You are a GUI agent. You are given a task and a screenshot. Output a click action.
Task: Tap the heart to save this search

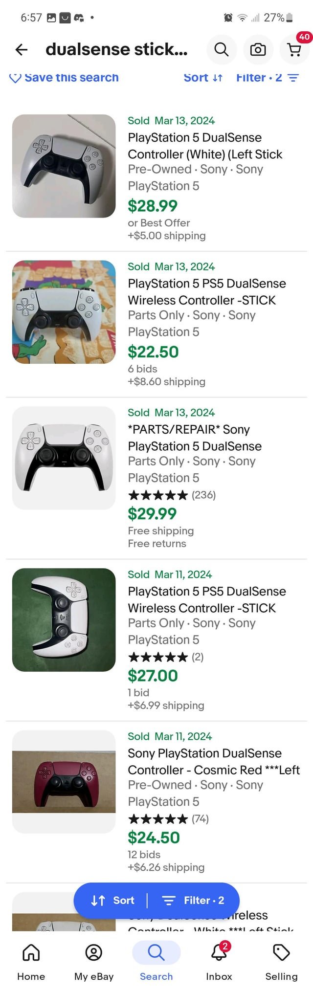point(15,78)
